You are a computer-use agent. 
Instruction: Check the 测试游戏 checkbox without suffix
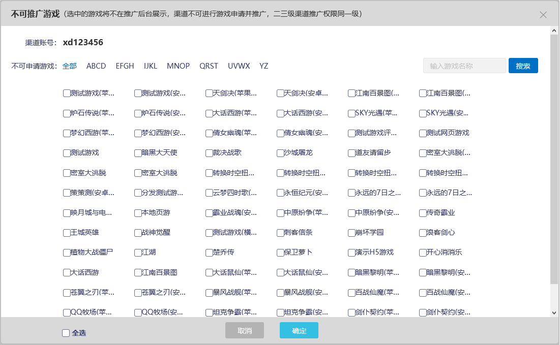click(67, 153)
